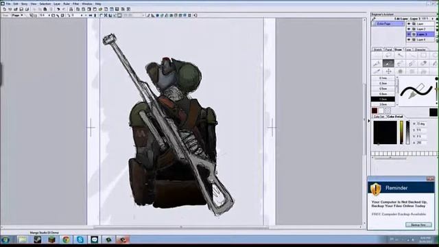Screen dimensions: 439x247
Task: Select the Move (cross arrows) tool
Action: (x=388, y=71)
